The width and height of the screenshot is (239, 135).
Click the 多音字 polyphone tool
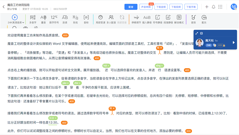coord(33,19)
